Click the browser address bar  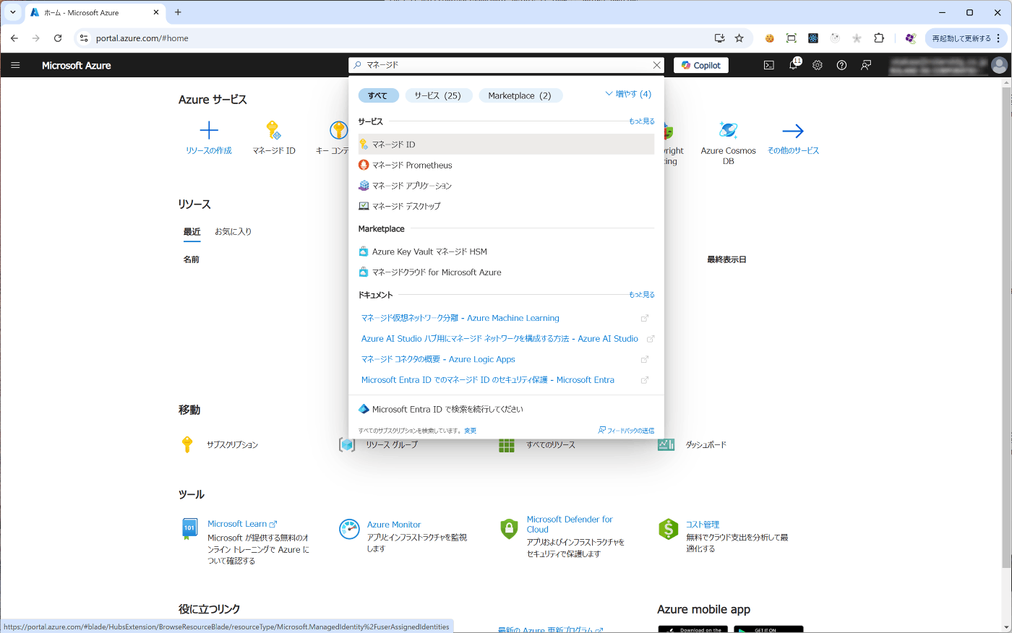point(398,38)
